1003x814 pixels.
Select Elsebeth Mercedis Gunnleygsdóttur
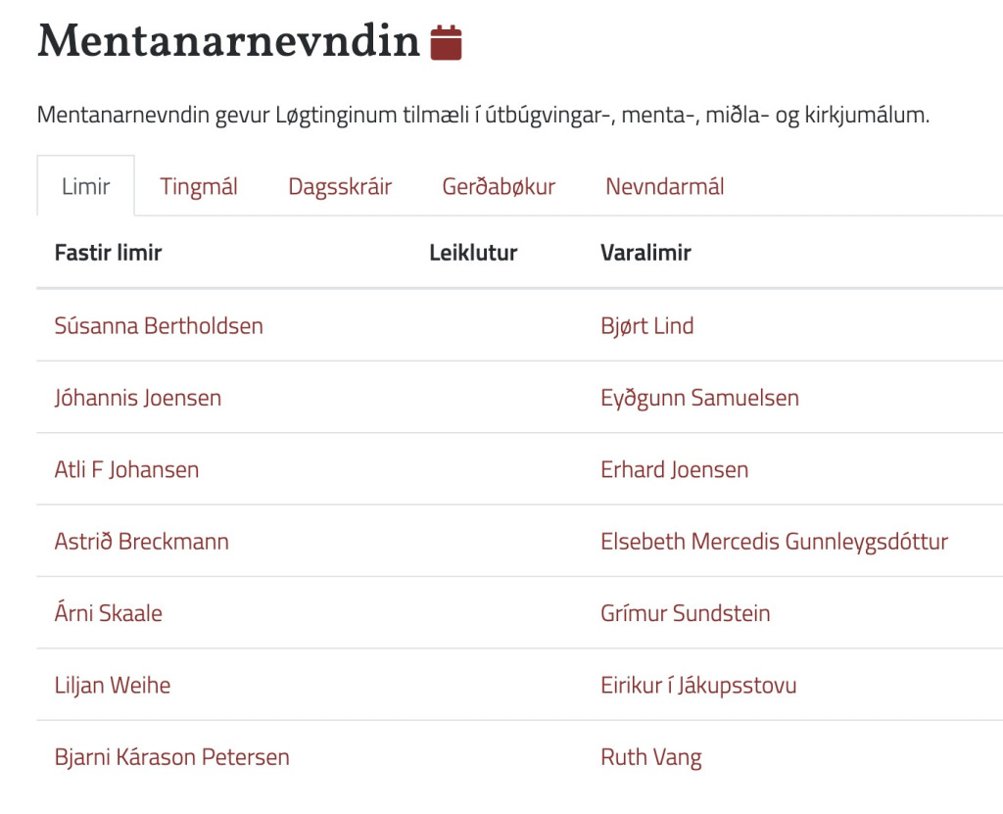pyautogui.click(x=774, y=542)
